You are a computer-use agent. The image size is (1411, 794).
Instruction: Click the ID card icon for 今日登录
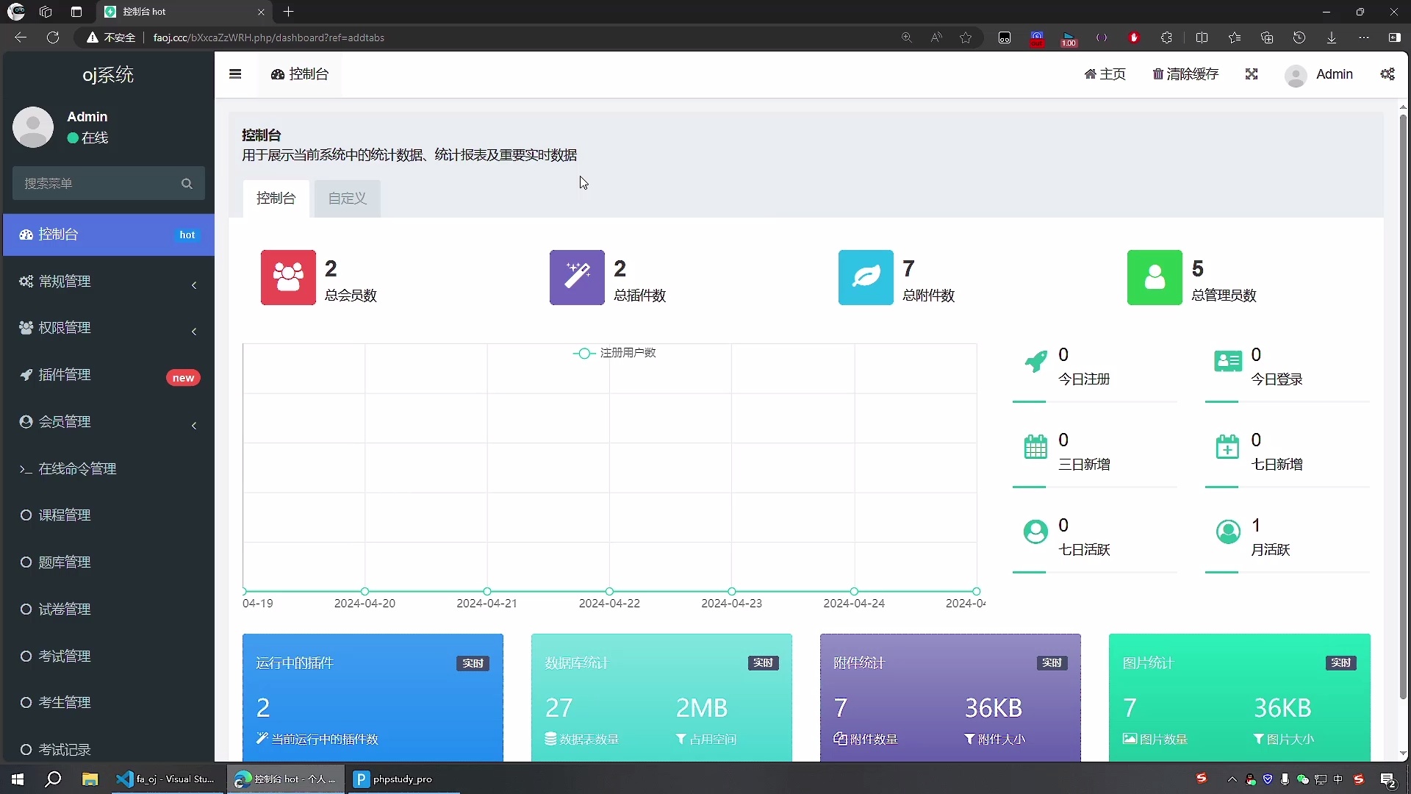[1228, 361]
